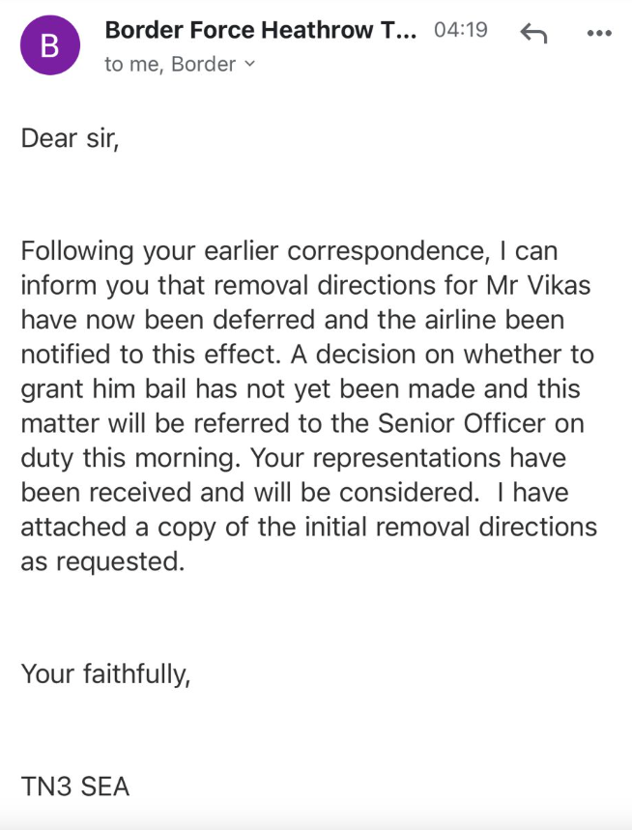The image size is (632, 830).
Task: Click 'been received and will be considered'
Action: click(x=249, y=493)
